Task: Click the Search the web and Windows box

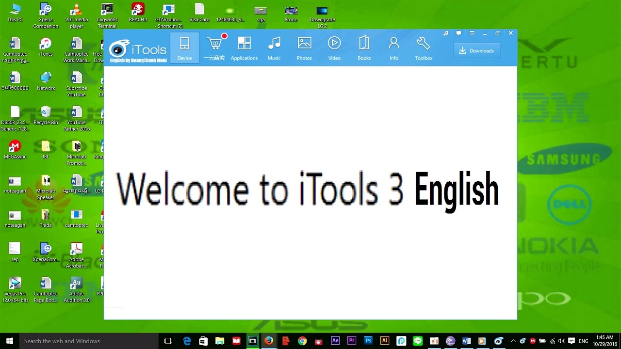Action: [x=89, y=341]
